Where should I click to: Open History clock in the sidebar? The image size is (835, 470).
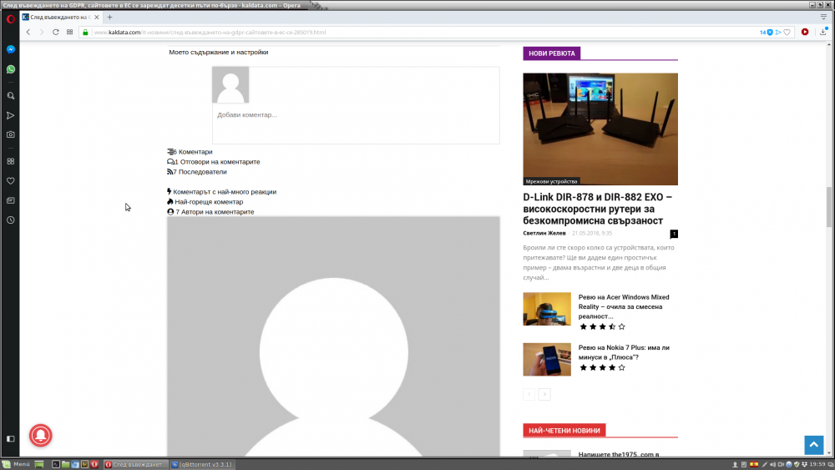(x=11, y=220)
